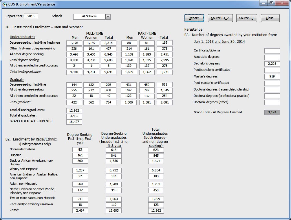The width and height of the screenshot is (291, 220).
Task: Click American Indian degree-seeking undergraduates field 104
Action: point(114,176)
